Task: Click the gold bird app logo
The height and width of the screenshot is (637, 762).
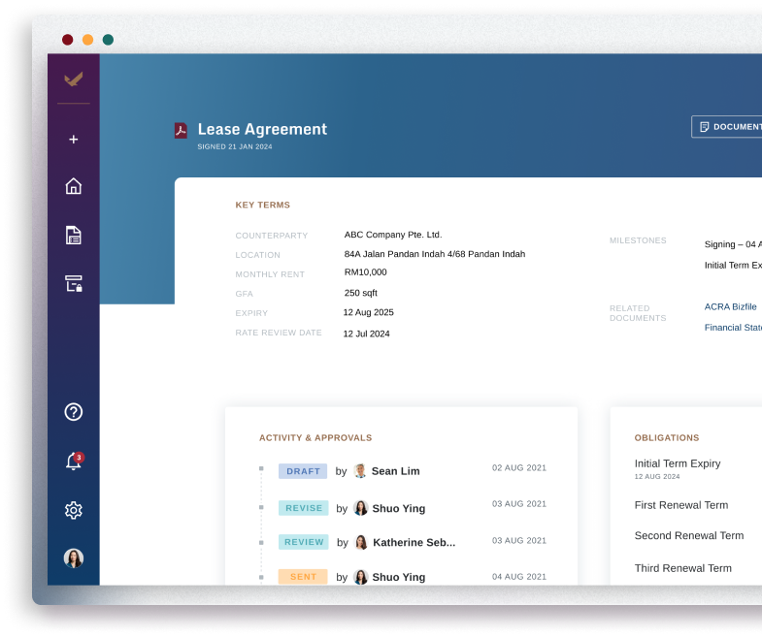Action: click(x=74, y=79)
